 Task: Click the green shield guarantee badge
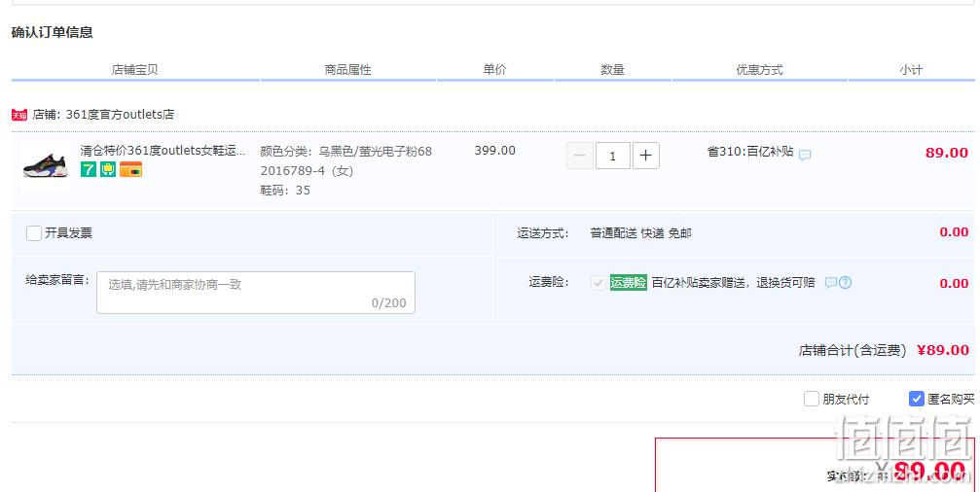(x=108, y=169)
